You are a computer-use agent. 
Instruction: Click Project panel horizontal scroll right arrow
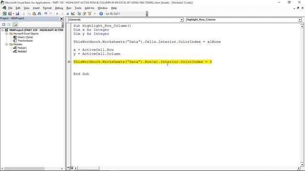pyautogui.click(x=62, y=169)
